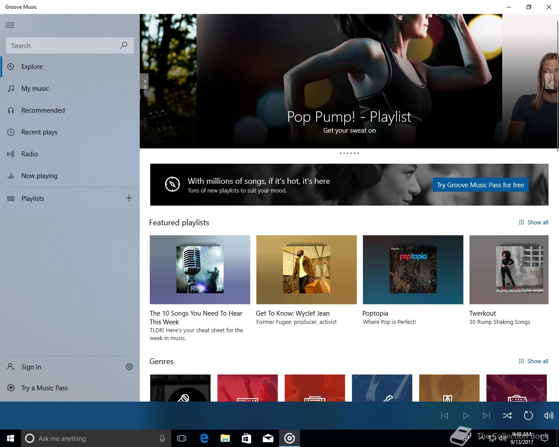The height and width of the screenshot is (447, 559).
Task: Open Recent plays
Action: (70, 132)
